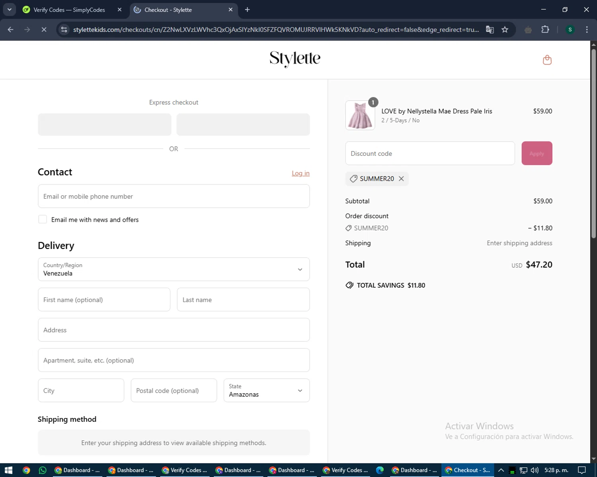Bookmark this page with the star

coord(505,29)
